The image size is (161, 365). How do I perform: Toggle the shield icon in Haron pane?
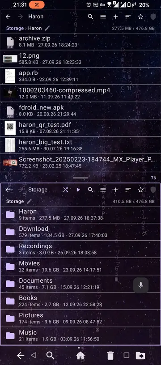point(153,17)
